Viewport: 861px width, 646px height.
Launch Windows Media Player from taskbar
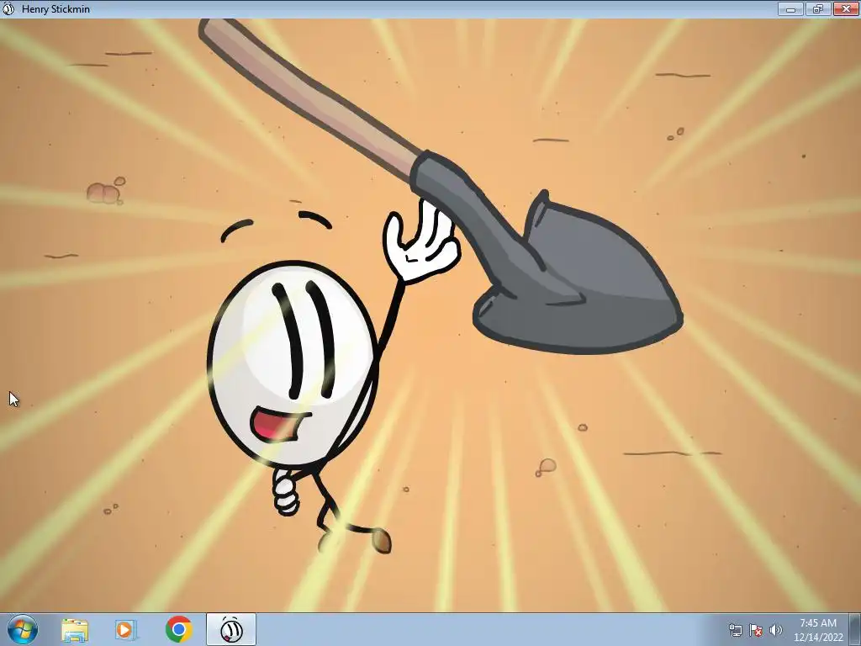[x=126, y=630]
